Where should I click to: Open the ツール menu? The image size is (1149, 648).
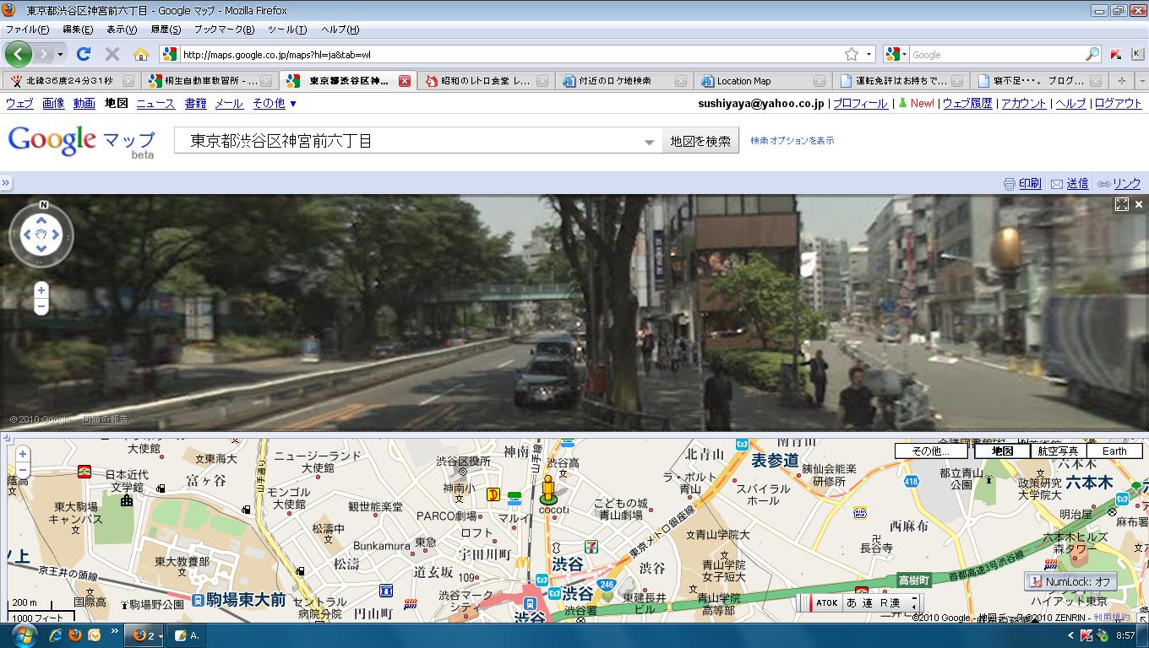287,30
